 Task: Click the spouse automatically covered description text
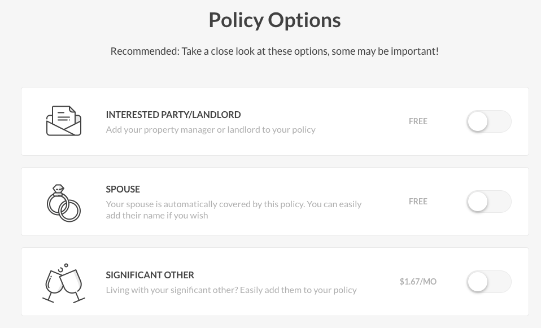tap(234, 209)
